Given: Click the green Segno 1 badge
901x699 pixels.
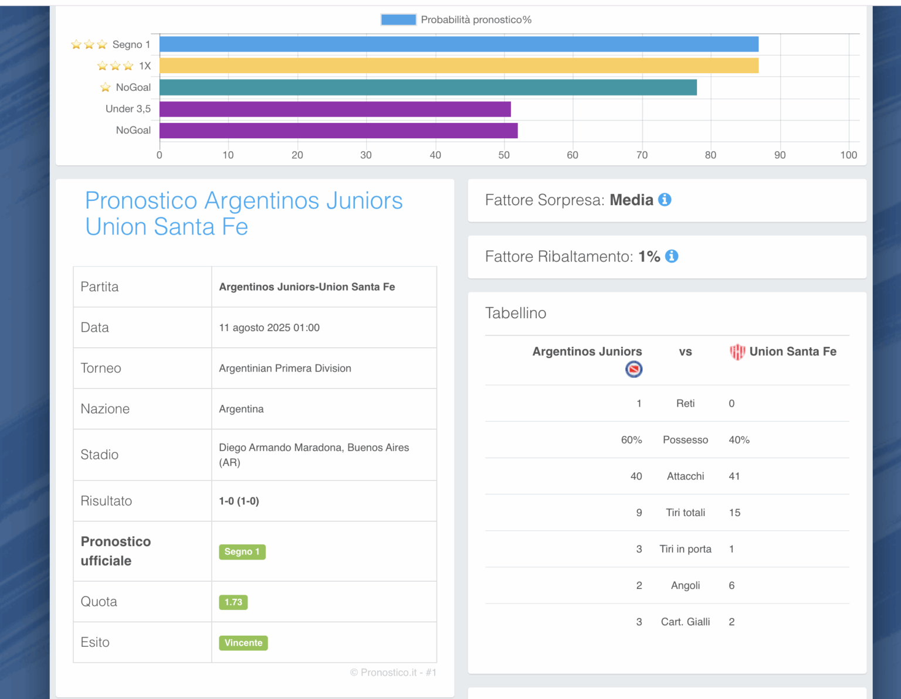Looking at the screenshot, I should pos(242,551).
